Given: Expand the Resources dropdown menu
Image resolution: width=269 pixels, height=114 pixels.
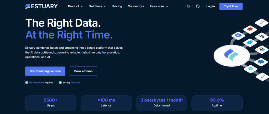Looking at the screenshot, I should 159,6.
